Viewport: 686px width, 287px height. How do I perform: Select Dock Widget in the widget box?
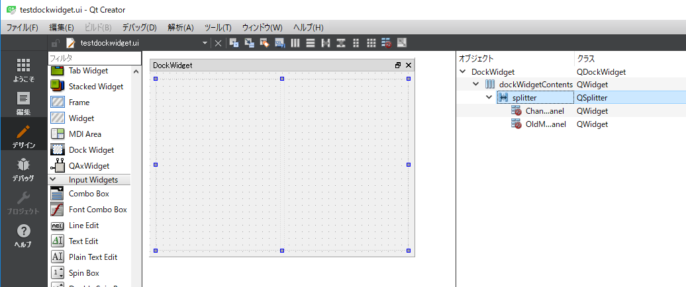point(91,150)
